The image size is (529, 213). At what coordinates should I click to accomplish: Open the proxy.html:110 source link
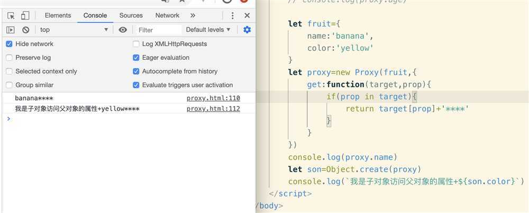point(213,98)
